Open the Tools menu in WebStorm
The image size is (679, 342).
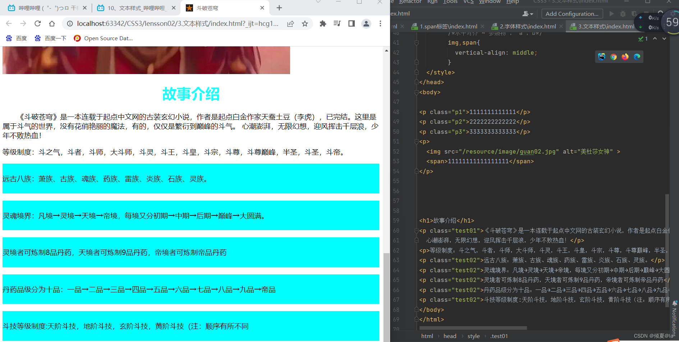450,2
